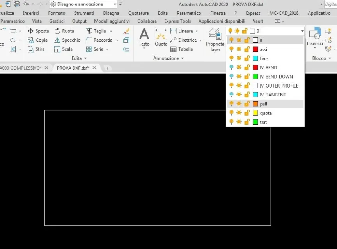Image resolution: width=337 pixels, height=249 pixels.
Task: Click the yellow color swatch of quote layer
Action: tap(255, 113)
